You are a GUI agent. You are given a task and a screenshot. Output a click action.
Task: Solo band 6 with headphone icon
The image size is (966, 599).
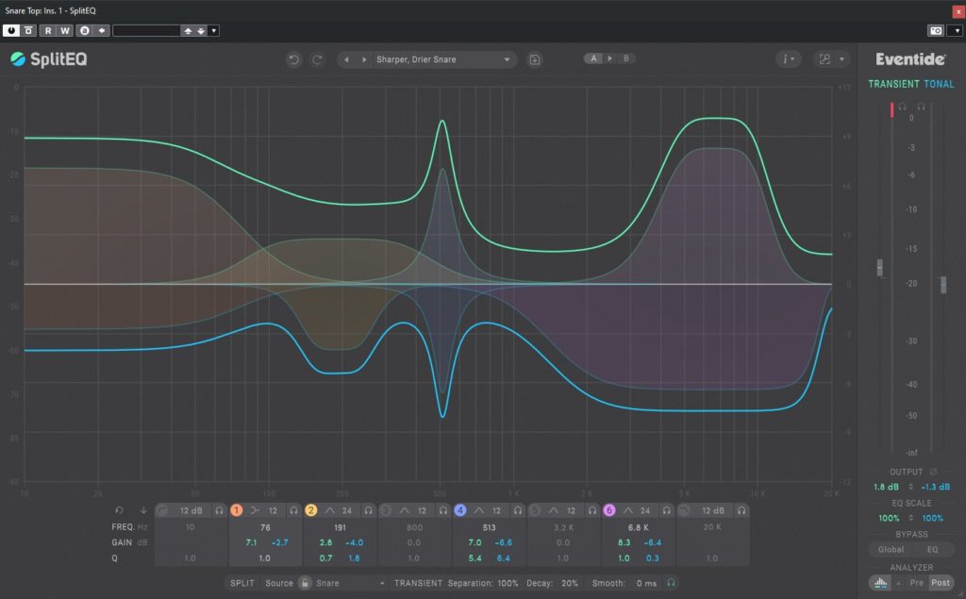pyautogui.click(x=667, y=510)
